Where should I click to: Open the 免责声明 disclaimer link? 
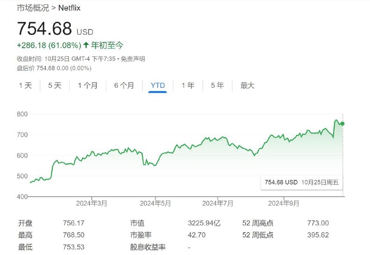pyautogui.click(x=133, y=59)
